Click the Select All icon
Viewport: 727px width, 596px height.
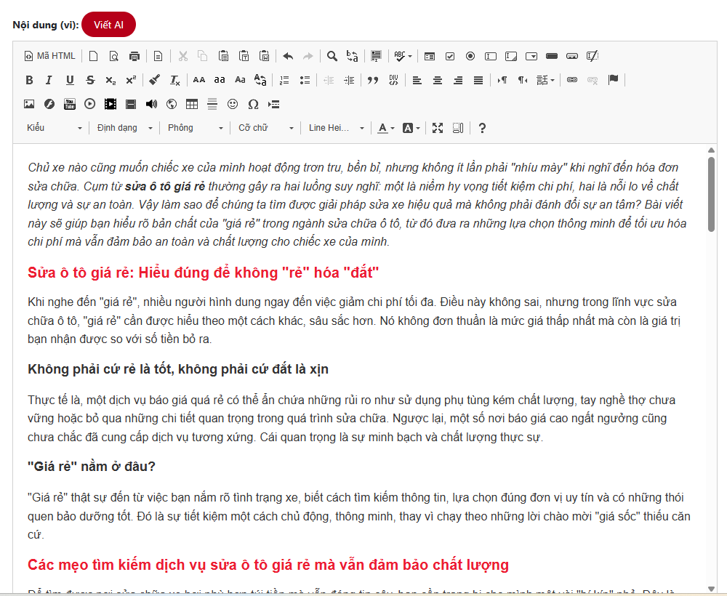(376, 56)
